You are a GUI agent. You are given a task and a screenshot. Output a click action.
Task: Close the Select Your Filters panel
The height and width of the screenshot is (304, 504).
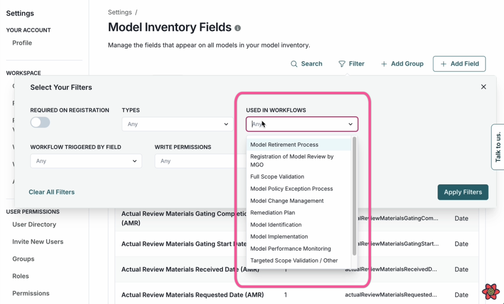[x=483, y=87]
